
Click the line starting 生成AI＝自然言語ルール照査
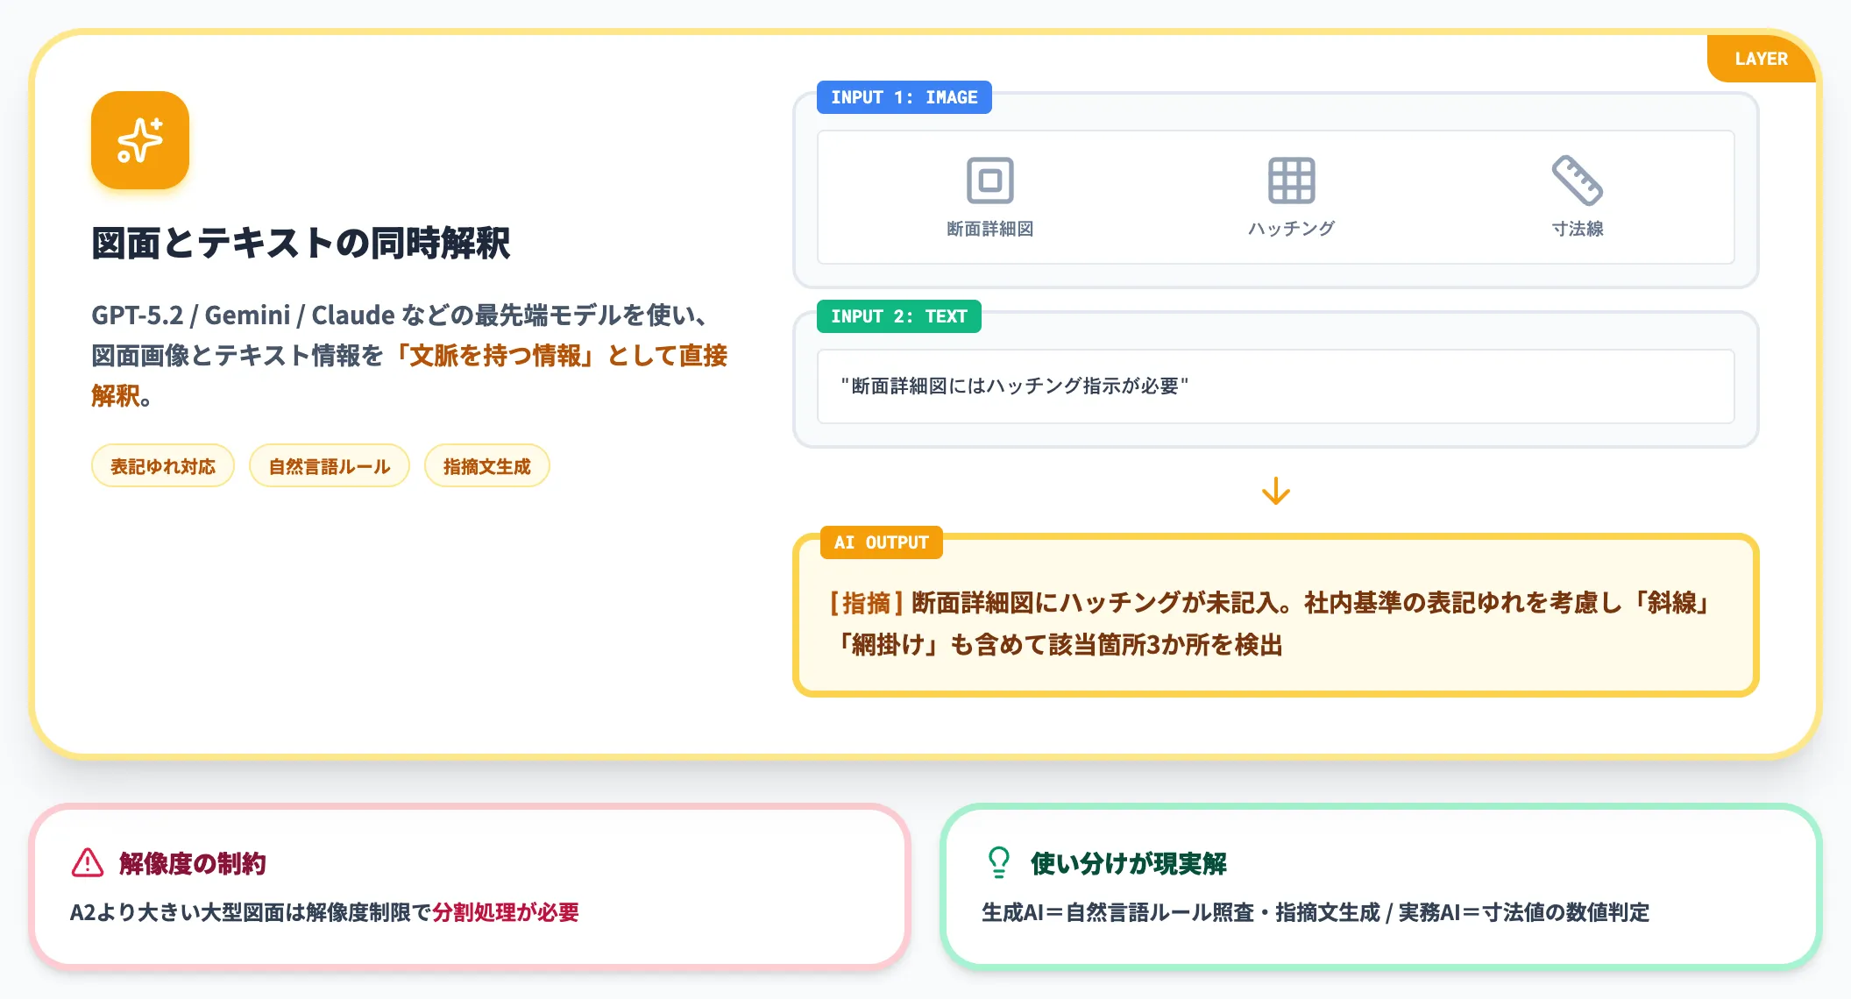click(1316, 912)
